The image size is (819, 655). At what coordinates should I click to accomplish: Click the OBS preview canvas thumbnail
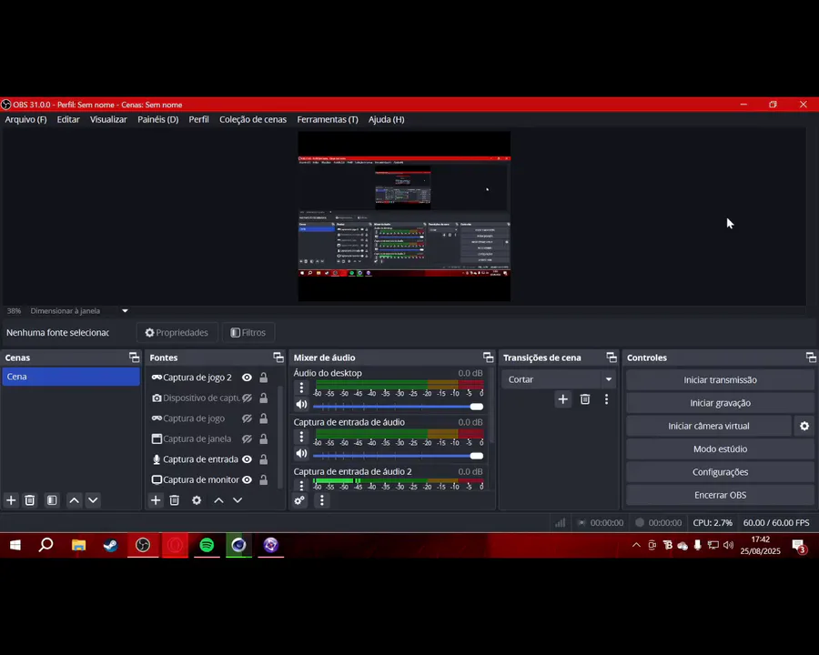(404, 217)
